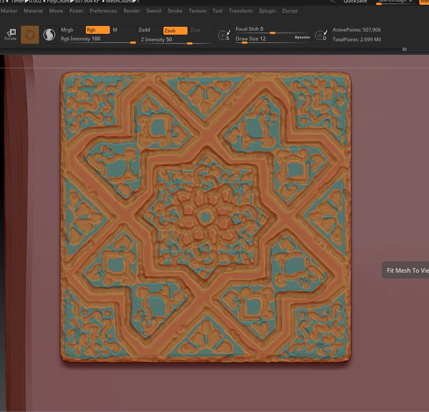Open the Picker menu
The width and height of the screenshot is (429, 412).
76,11
